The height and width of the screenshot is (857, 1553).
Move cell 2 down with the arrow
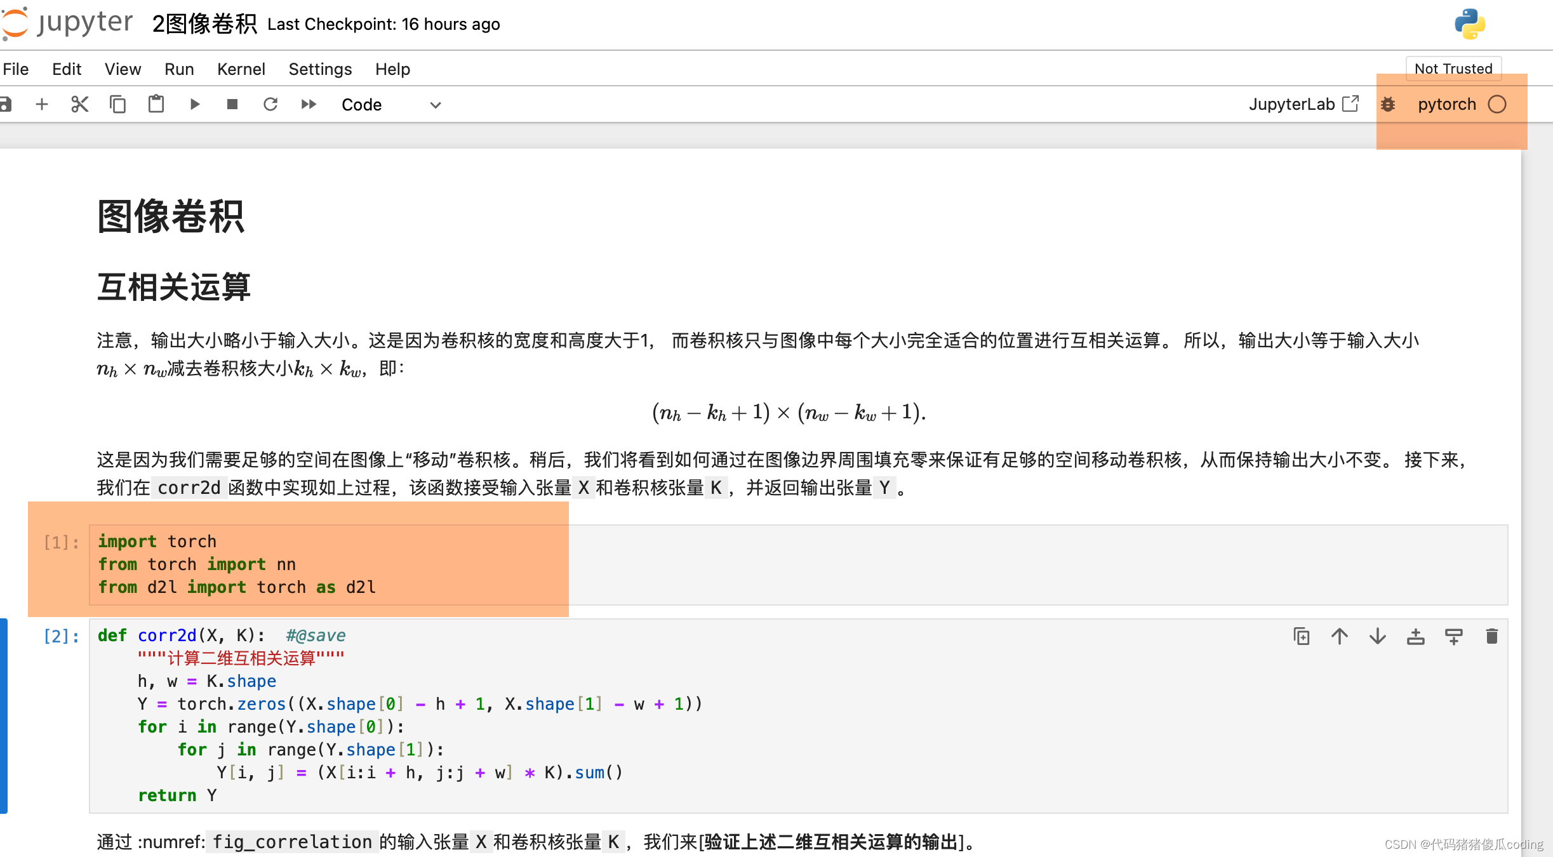click(x=1378, y=636)
